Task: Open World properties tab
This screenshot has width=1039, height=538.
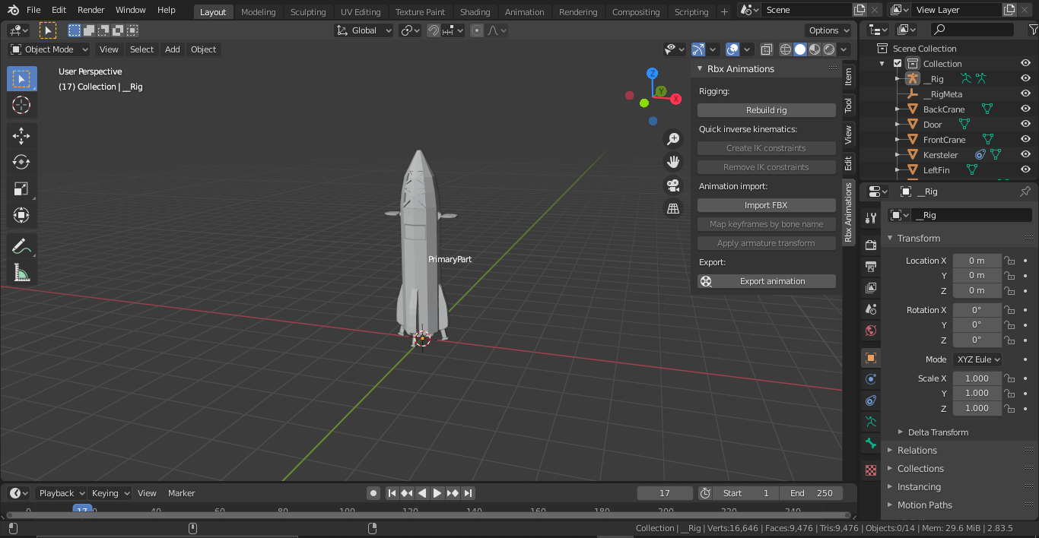Action: [871, 331]
